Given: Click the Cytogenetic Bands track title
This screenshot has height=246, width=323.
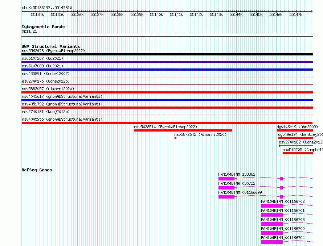Looking at the screenshot, I should (x=43, y=27).
